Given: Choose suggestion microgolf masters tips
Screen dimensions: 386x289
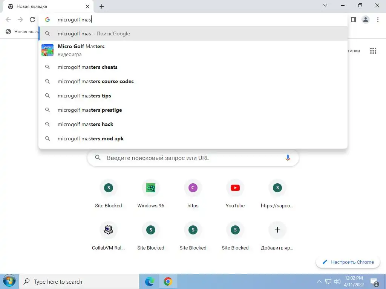Looking at the screenshot, I should pos(193,96).
